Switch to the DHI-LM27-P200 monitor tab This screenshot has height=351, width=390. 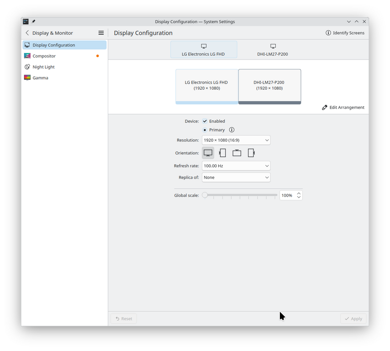[x=273, y=50]
